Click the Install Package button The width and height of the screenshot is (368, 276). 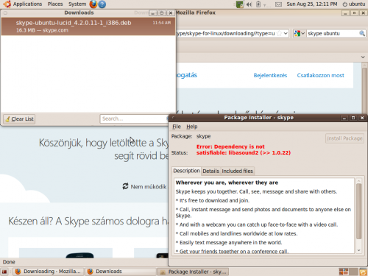(x=344, y=138)
